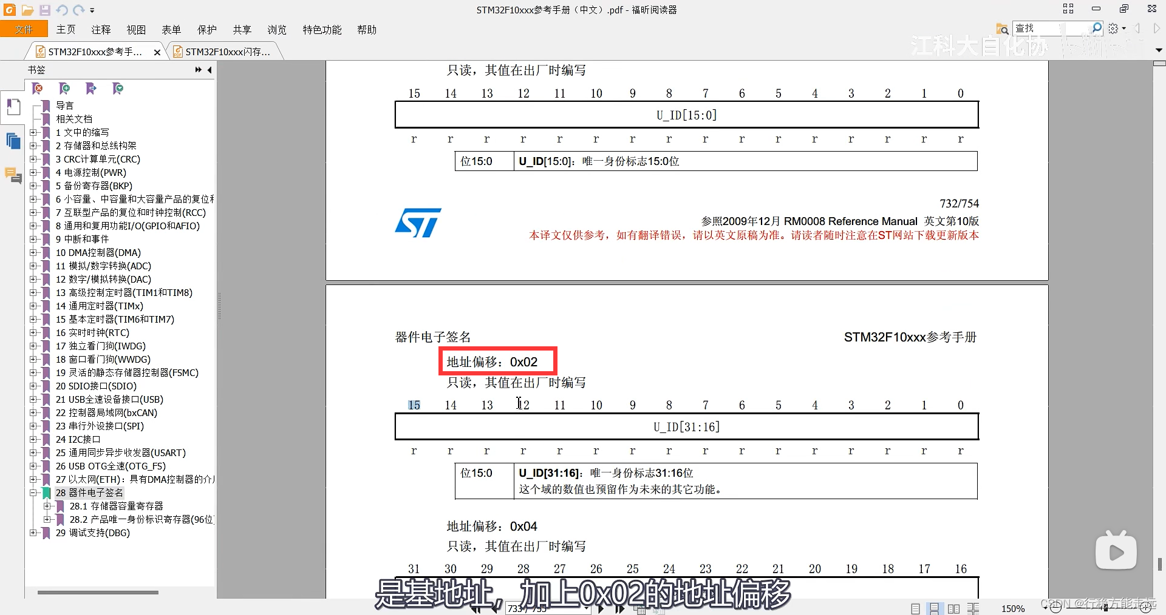Open the document tab list dropdown arrow
1166x615 pixels.
click(x=1158, y=50)
